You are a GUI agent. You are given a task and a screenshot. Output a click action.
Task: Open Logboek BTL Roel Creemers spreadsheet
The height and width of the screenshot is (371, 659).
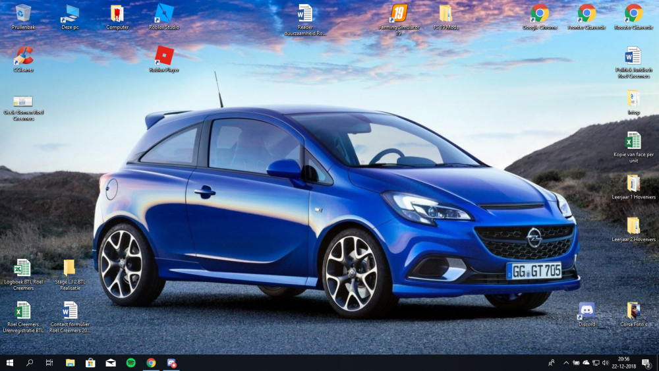tap(23, 275)
